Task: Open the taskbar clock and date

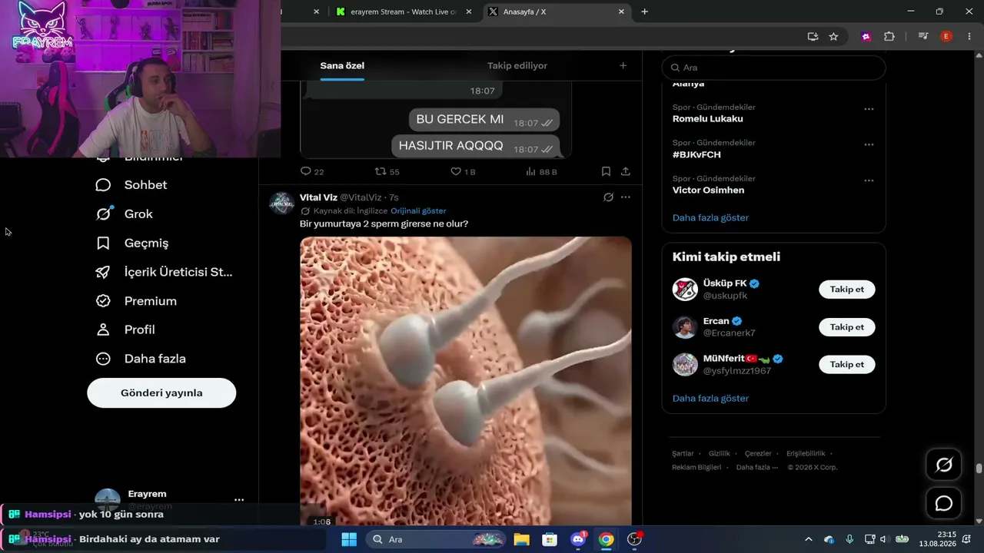Action: (937, 539)
